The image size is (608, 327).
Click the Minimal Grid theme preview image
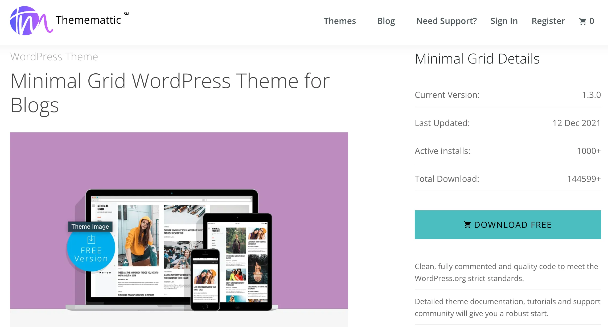179,229
